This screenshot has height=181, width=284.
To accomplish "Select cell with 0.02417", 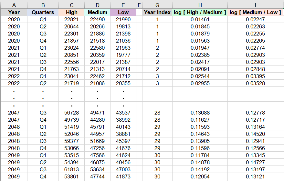I will pos(200,62).
